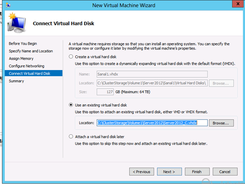Open the Assign Memory step
The width and height of the screenshot is (245, 184).
click(x=21, y=59)
